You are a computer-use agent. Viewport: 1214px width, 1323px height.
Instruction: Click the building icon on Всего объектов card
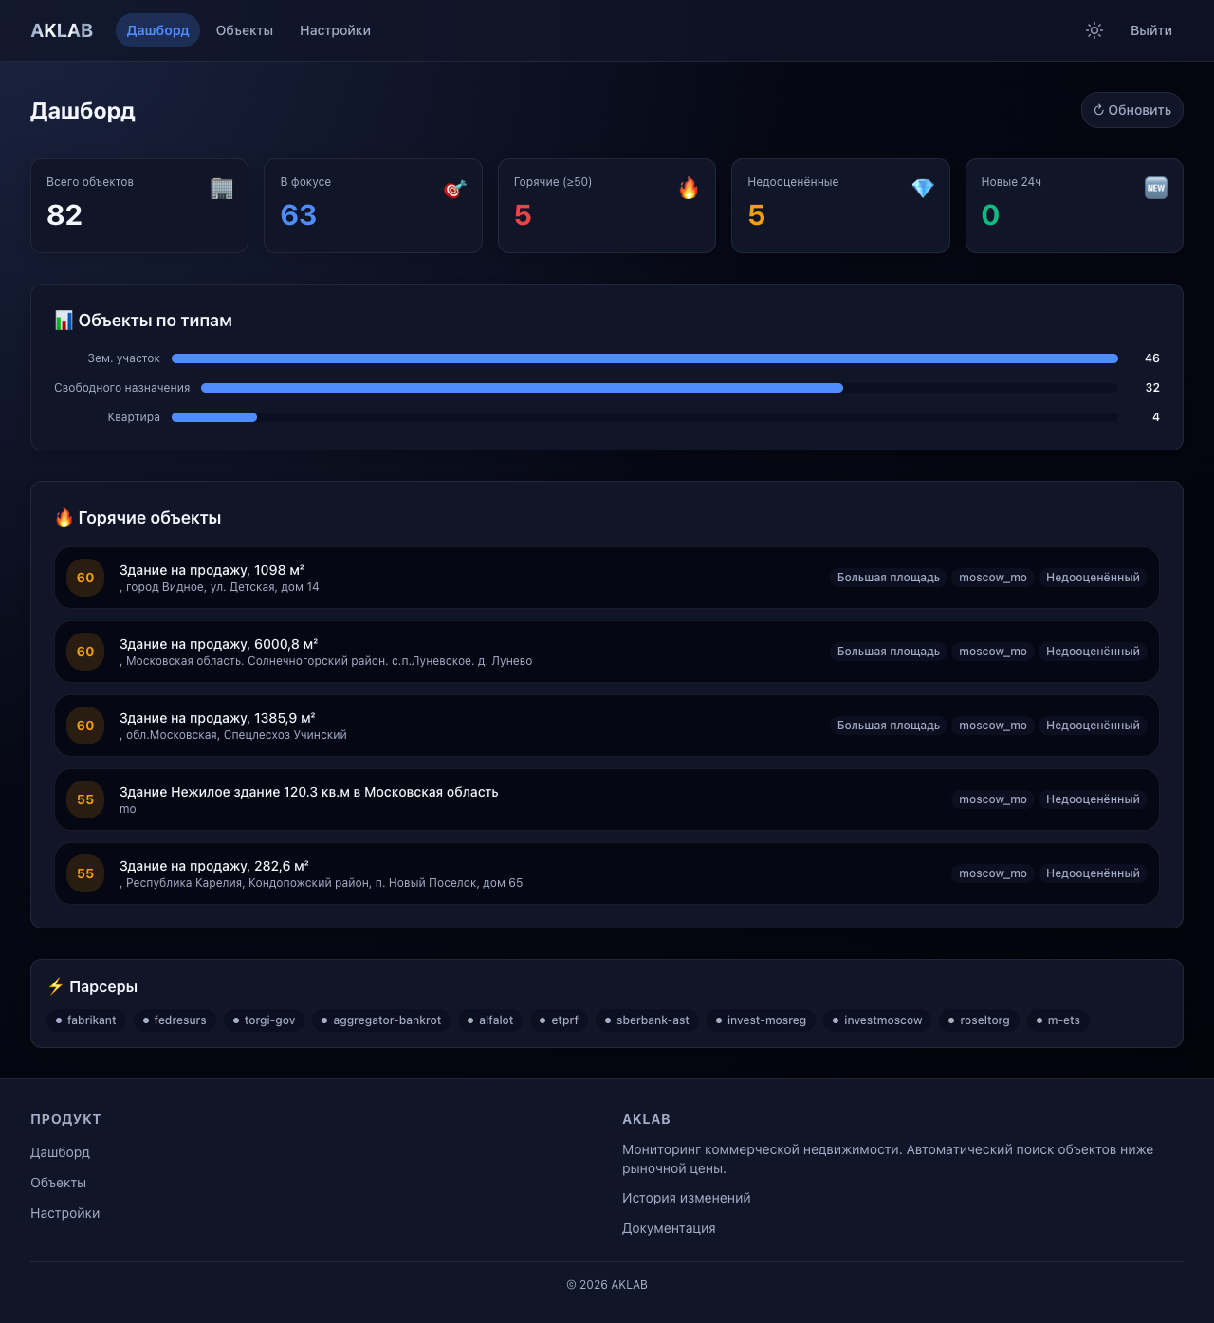[x=221, y=188]
